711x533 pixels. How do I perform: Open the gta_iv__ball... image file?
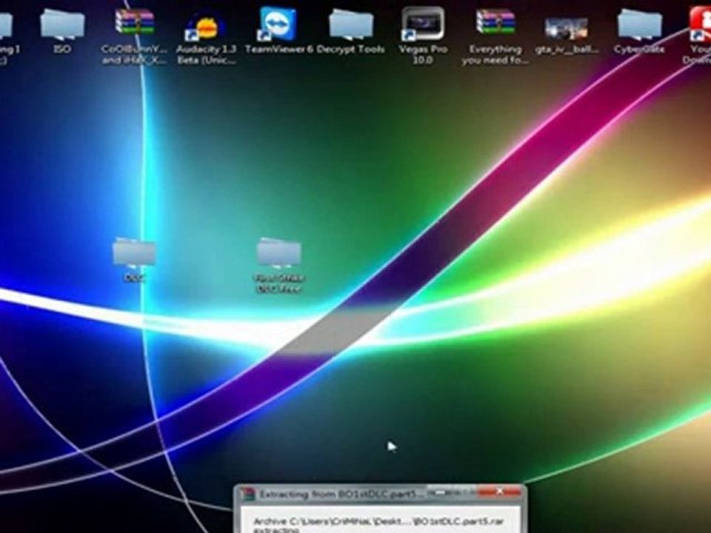[x=567, y=28]
